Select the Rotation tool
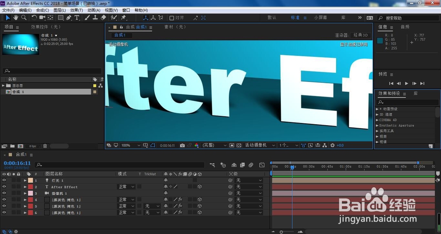This screenshot has width=441, height=234. 34,18
